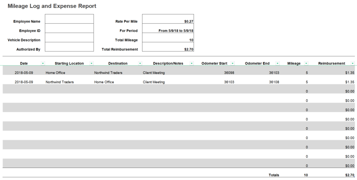Click the odometer start value 36098

(x=229, y=73)
